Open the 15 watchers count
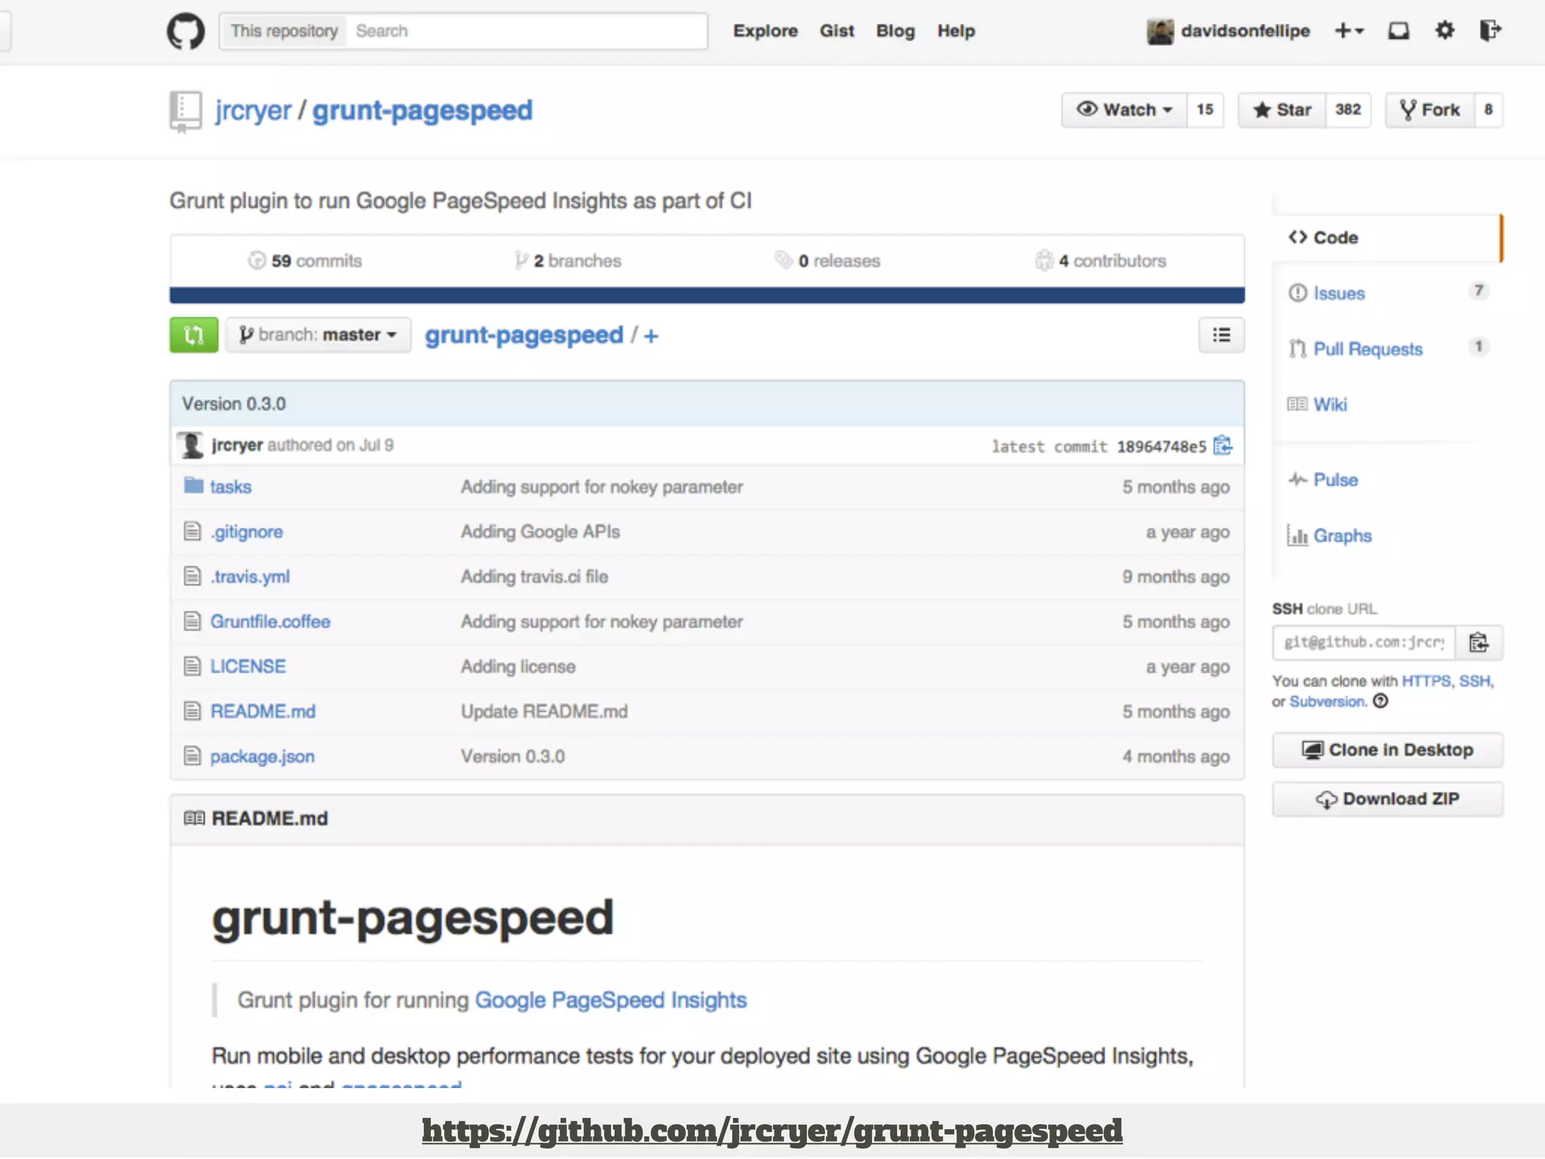 pos(1205,110)
